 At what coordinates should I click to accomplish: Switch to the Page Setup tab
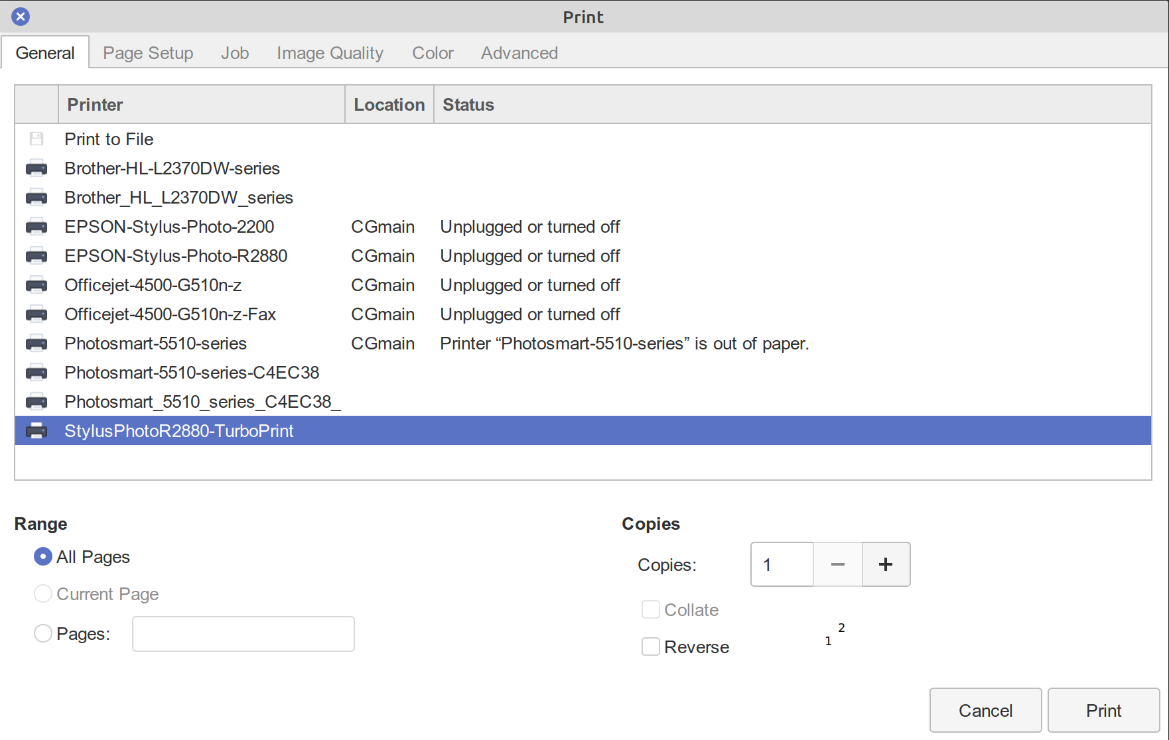(148, 53)
